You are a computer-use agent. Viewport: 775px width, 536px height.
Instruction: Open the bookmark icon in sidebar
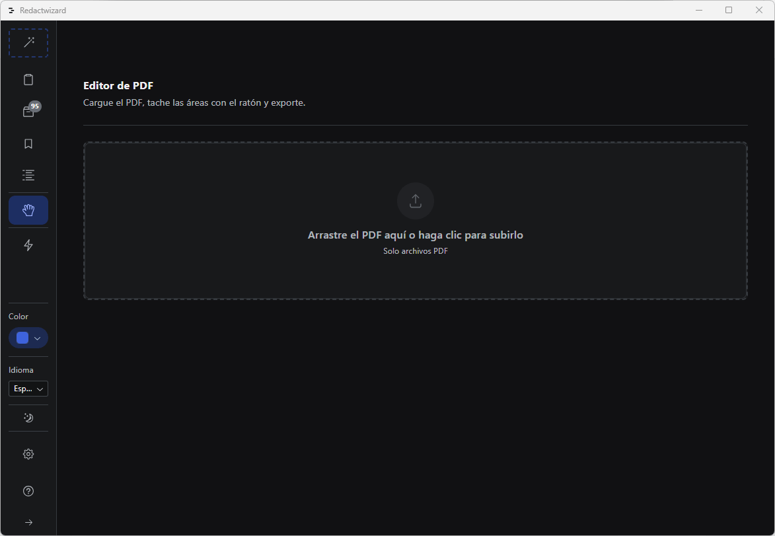tap(28, 143)
